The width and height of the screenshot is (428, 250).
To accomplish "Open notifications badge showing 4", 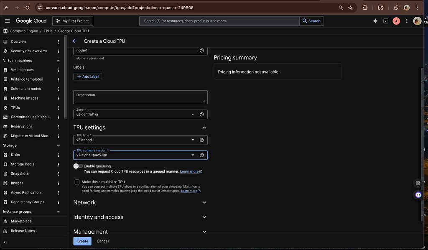I will [396, 21].
